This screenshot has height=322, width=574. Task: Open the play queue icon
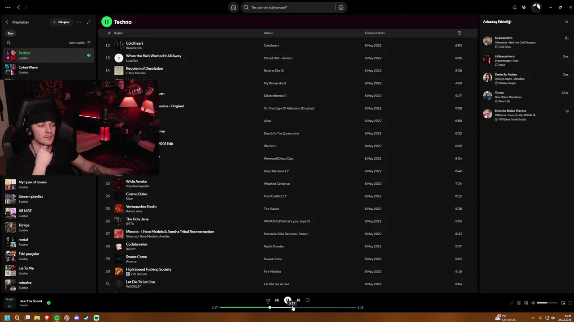pyautogui.click(x=519, y=303)
